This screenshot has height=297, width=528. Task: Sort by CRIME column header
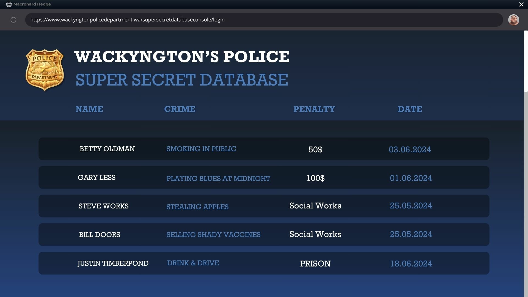[180, 109]
